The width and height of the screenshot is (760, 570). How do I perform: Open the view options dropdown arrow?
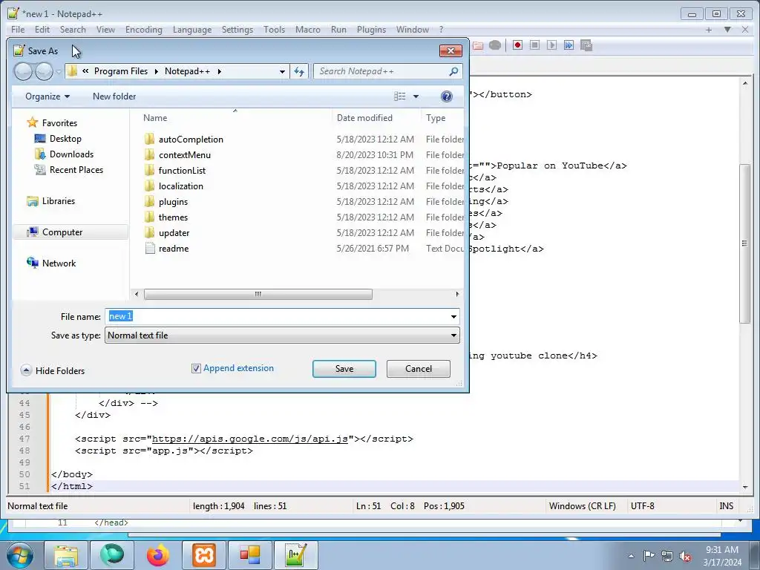tap(416, 96)
